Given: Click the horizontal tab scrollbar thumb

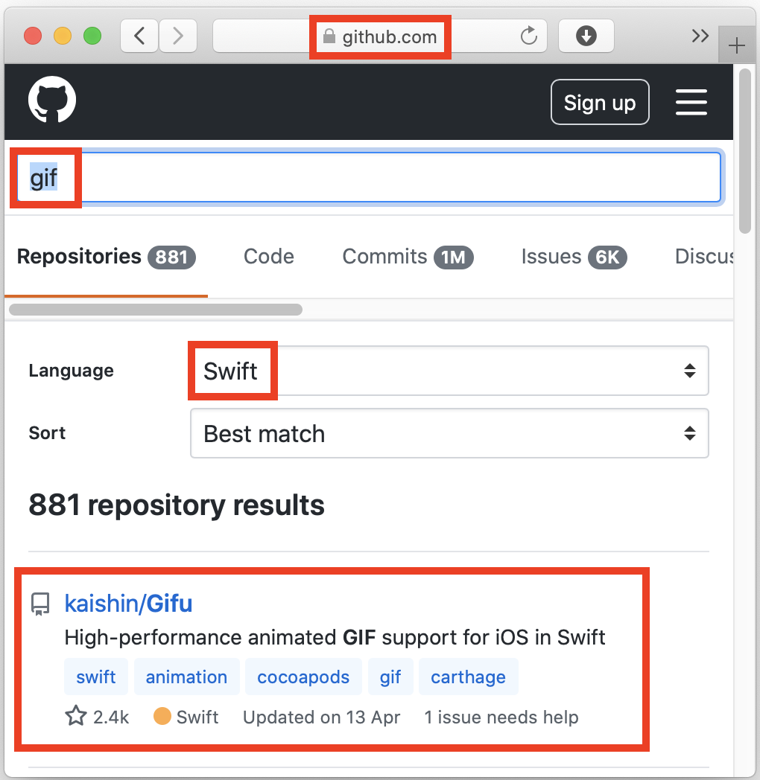Looking at the screenshot, I should (156, 310).
